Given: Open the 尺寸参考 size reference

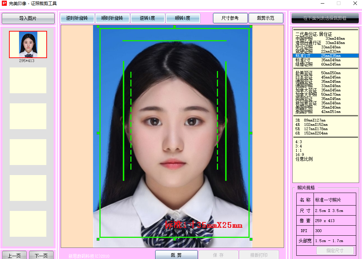Looking at the screenshot, I should (x=230, y=18).
